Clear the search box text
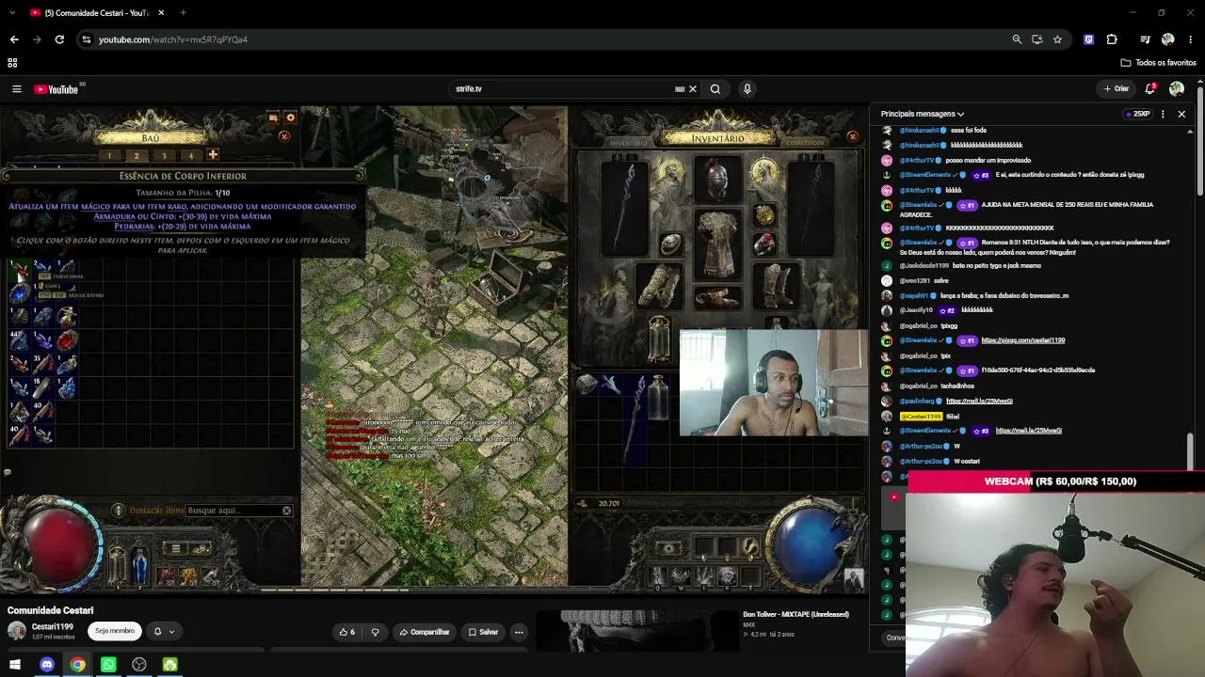Viewport: 1205px width, 677px height. pyautogui.click(x=693, y=89)
